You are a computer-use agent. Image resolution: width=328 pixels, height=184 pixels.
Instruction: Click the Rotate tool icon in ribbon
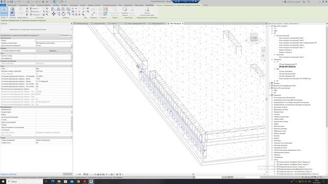[64, 14]
